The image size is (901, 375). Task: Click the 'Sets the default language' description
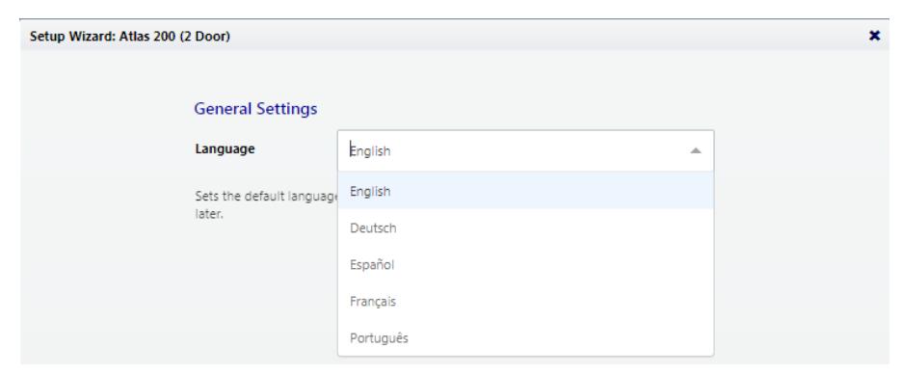coord(267,205)
